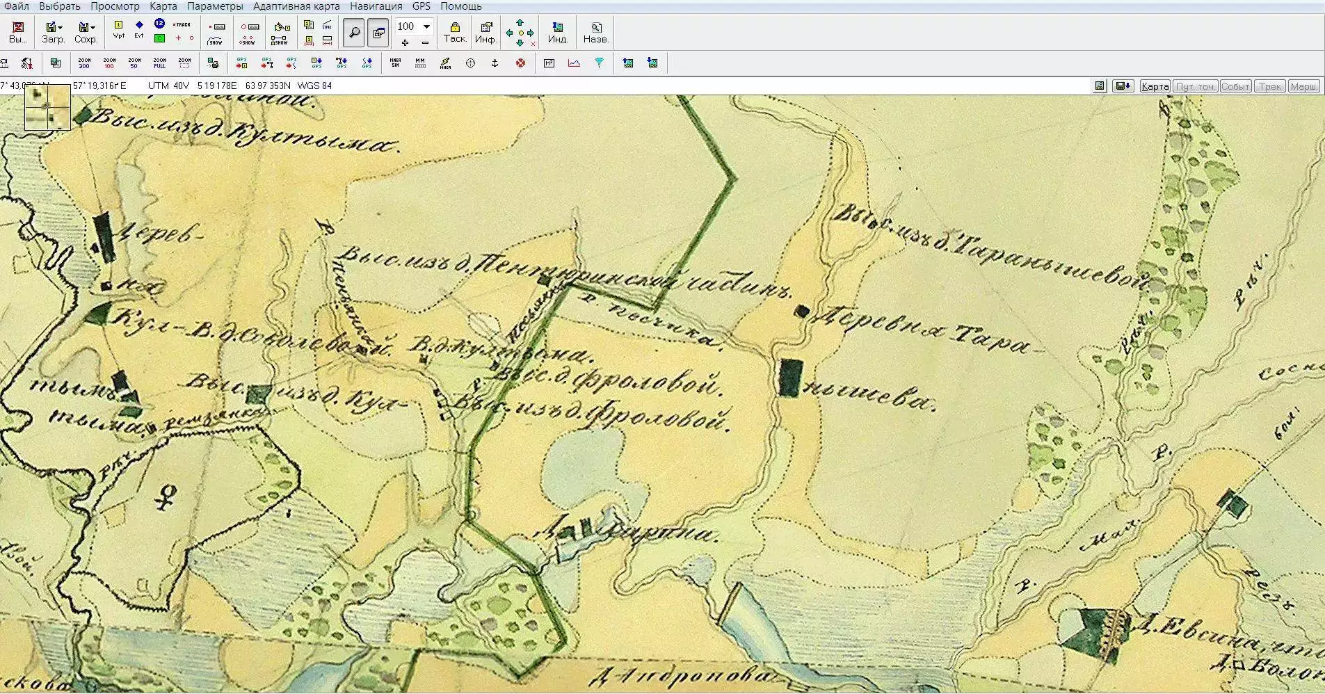
Task: Click the anchor alarm icon
Action: click(x=495, y=63)
